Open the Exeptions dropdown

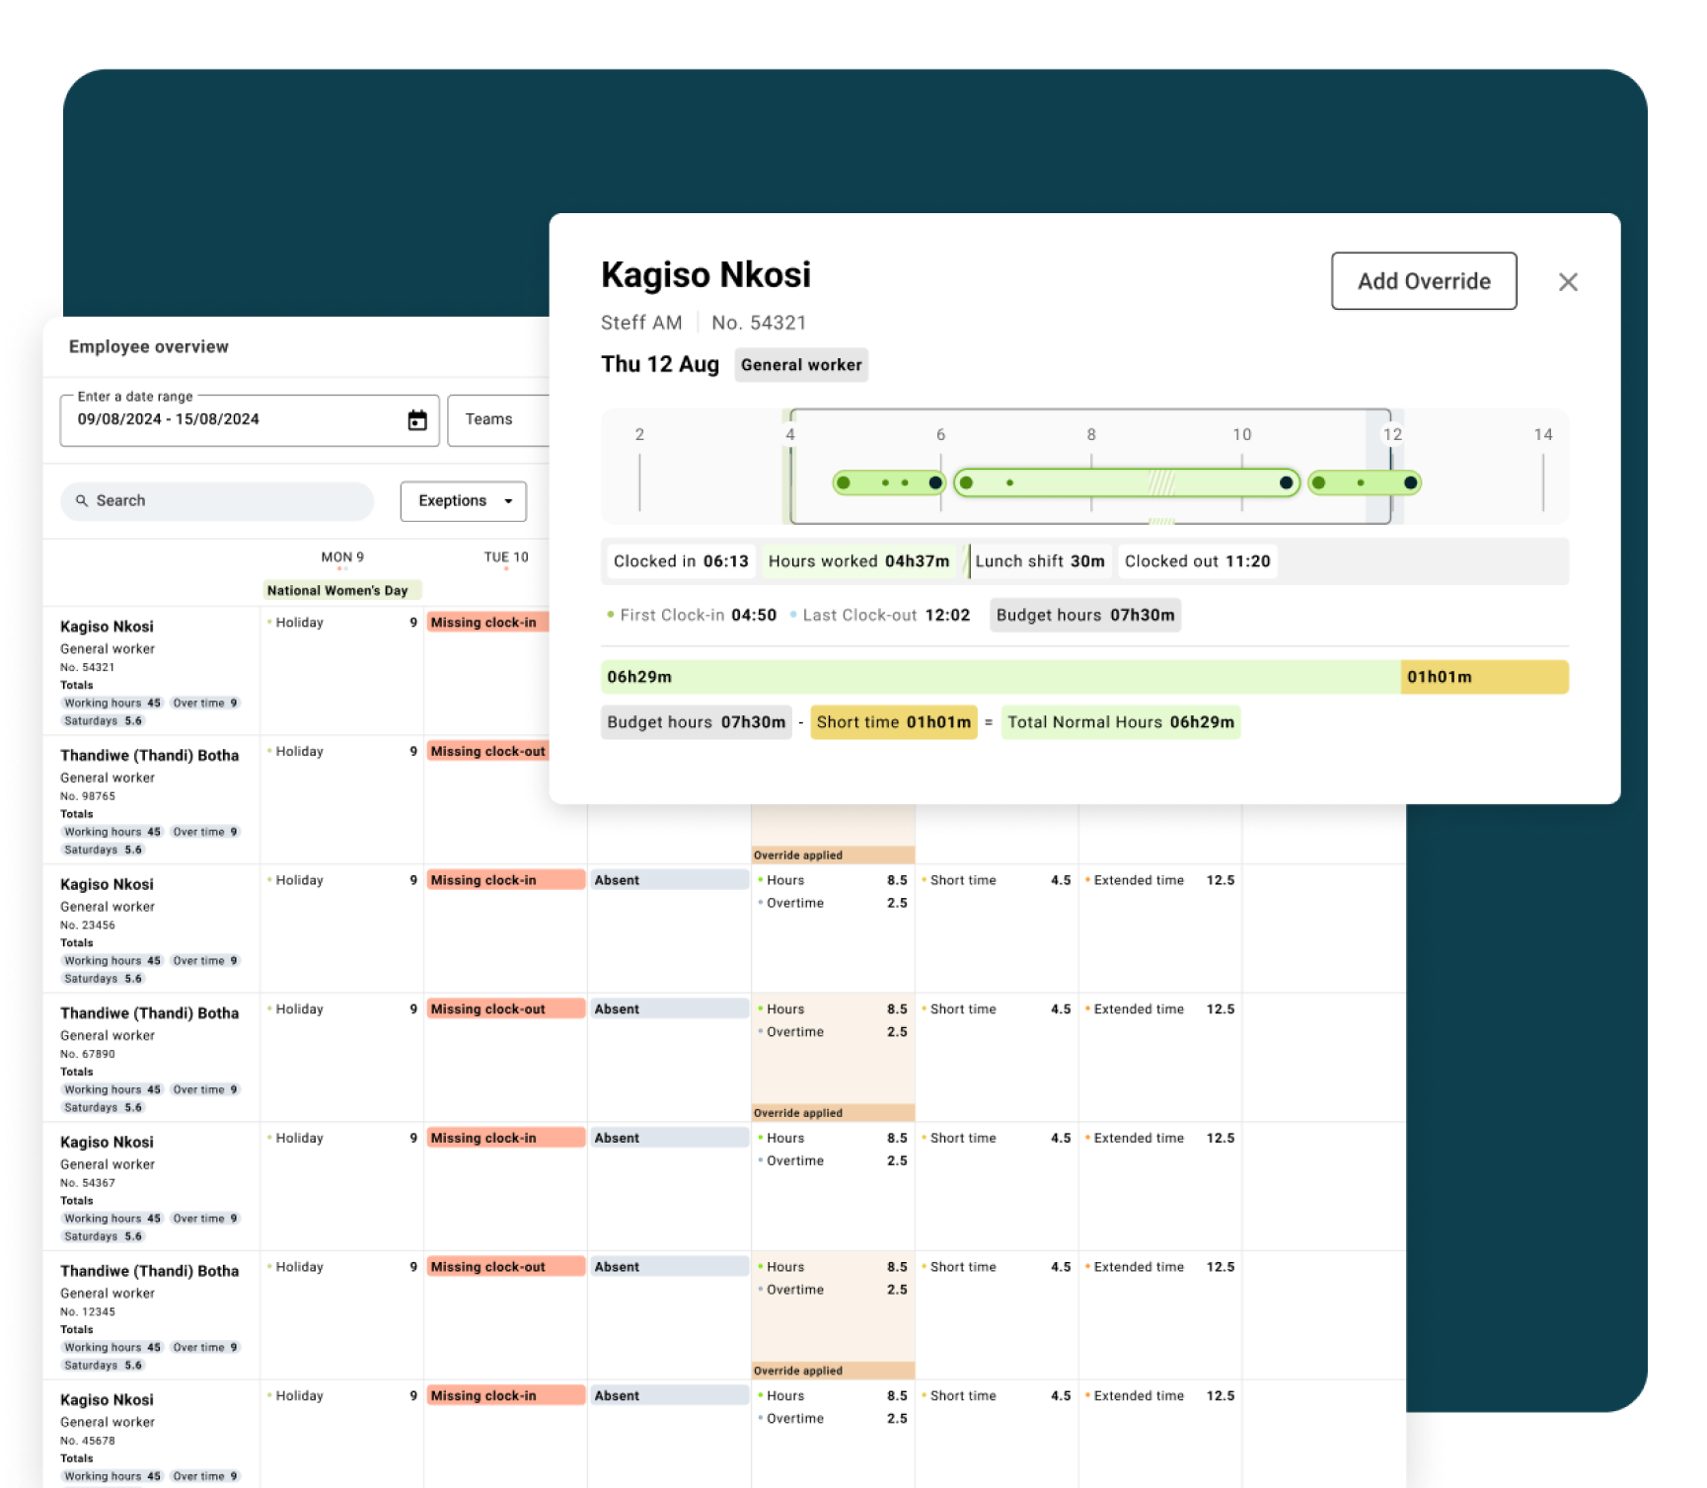tap(462, 500)
